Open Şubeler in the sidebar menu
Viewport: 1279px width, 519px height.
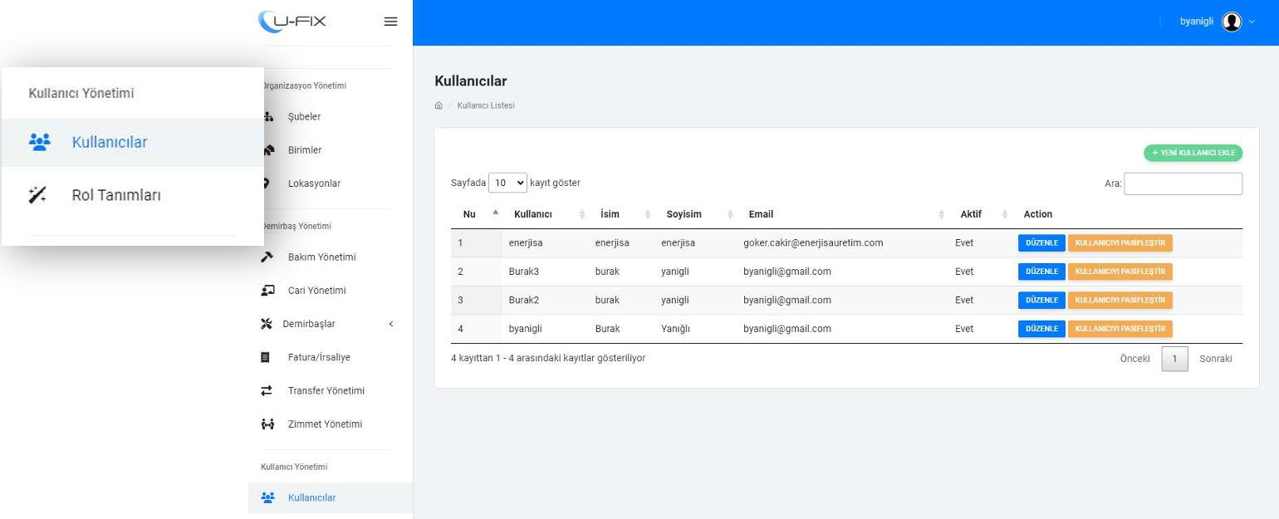tap(304, 117)
